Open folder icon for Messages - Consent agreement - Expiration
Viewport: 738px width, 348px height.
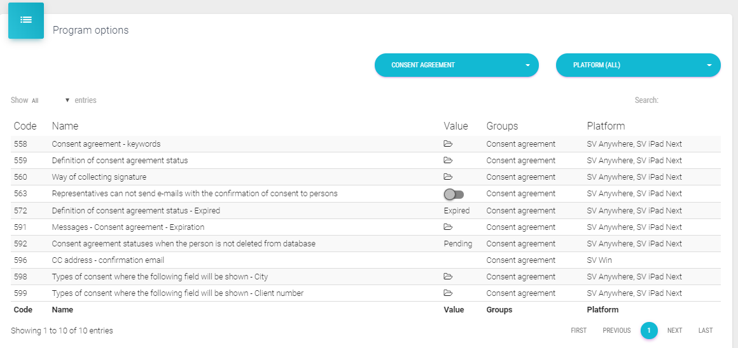[x=448, y=227]
